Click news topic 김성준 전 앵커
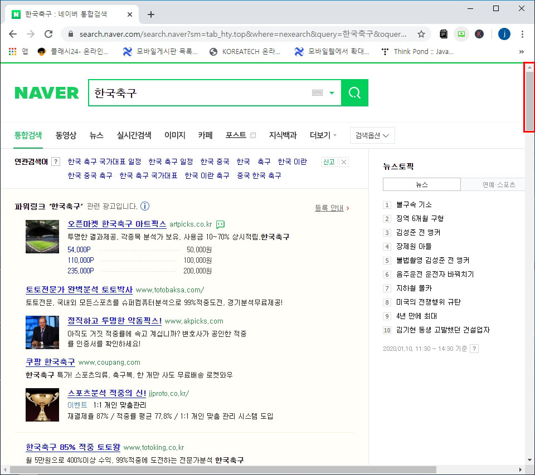Screen dimensions: 535x475 419,233
